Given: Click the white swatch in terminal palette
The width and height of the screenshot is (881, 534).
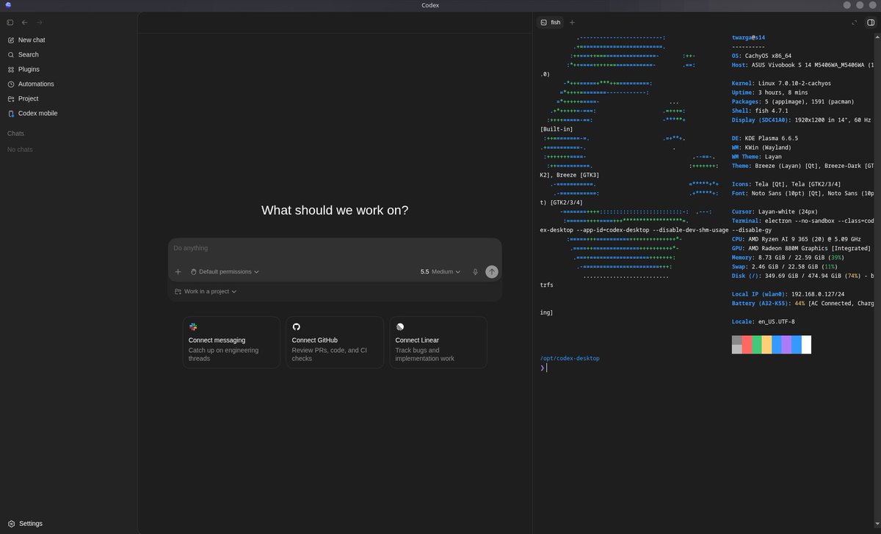Looking at the screenshot, I should click(806, 345).
